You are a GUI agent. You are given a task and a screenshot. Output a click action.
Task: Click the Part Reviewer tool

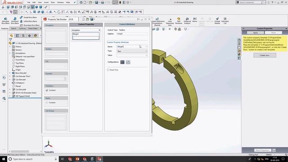179,21
